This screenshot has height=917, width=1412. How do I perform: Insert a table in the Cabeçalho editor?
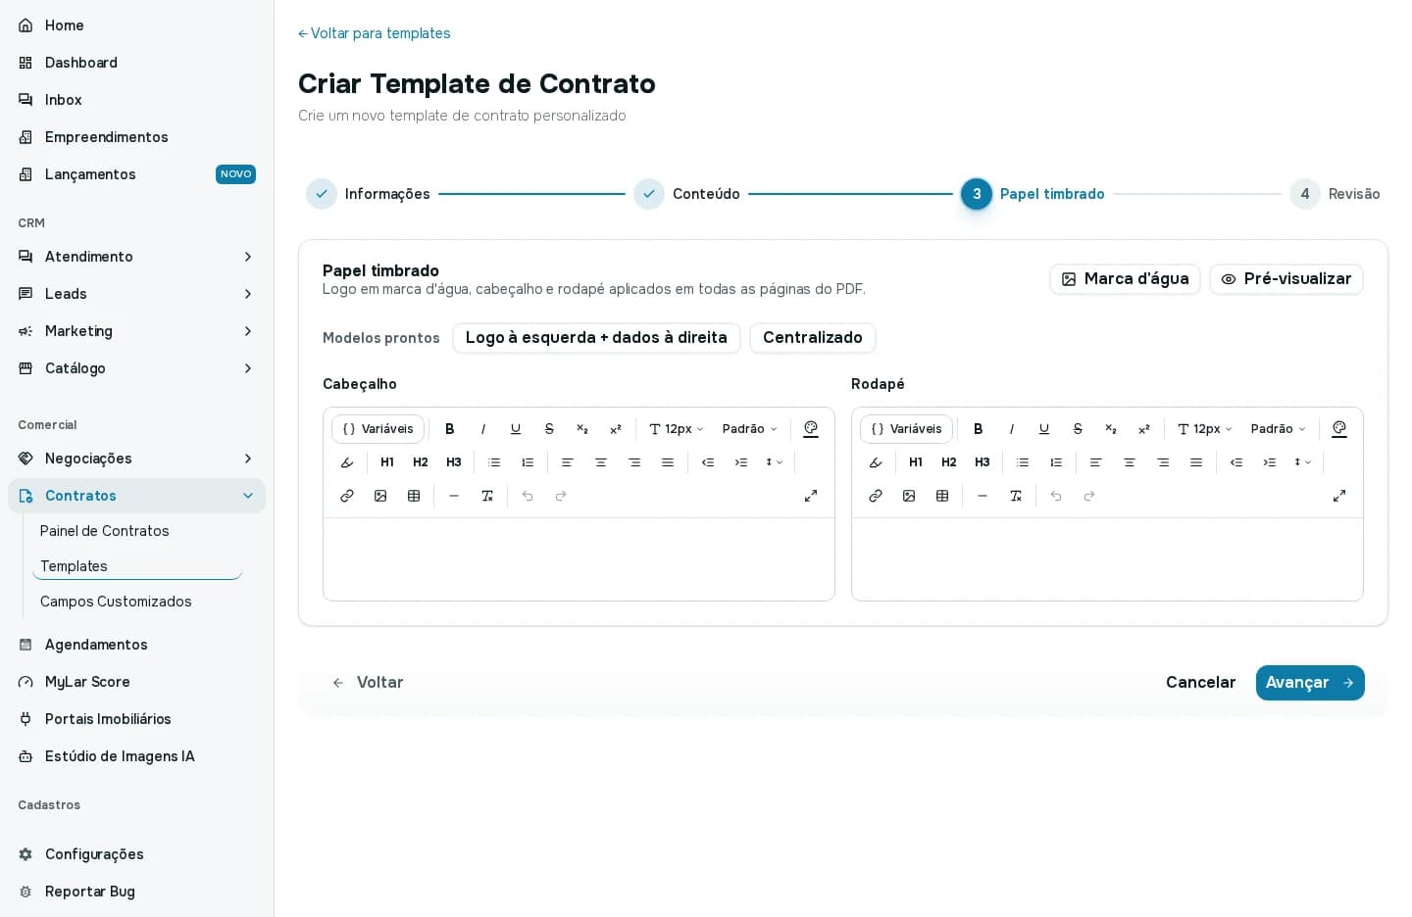[414, 496]
